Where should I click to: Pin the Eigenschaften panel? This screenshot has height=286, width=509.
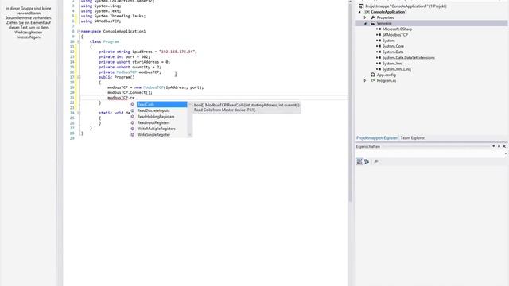(x=499, y=146)
